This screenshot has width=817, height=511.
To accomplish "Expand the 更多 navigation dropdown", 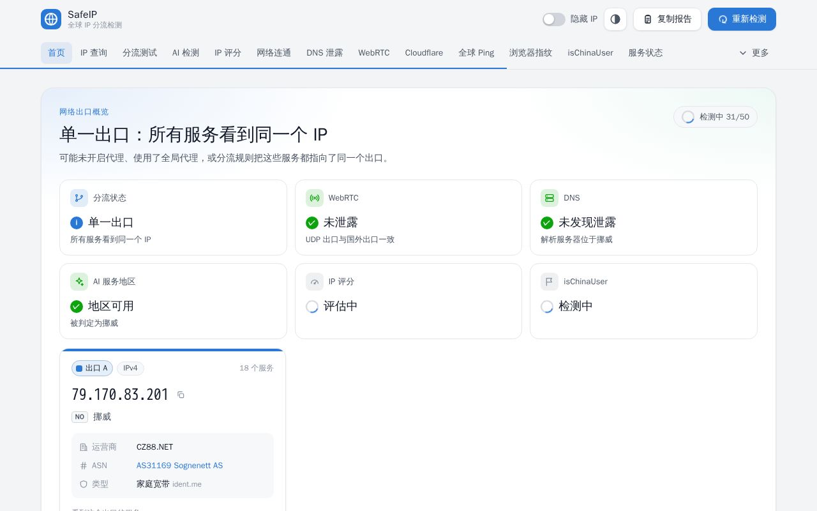I will [x=754, y=53].
